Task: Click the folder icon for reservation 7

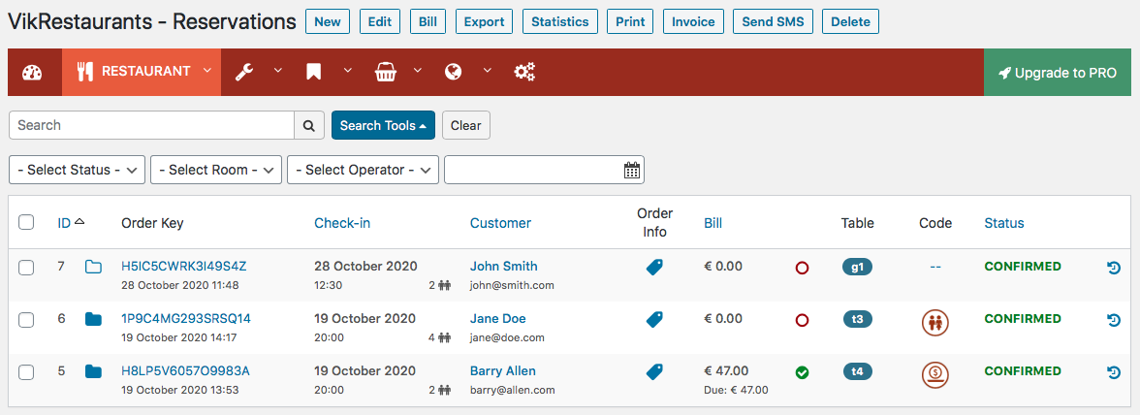Action: tap(93, 267)
